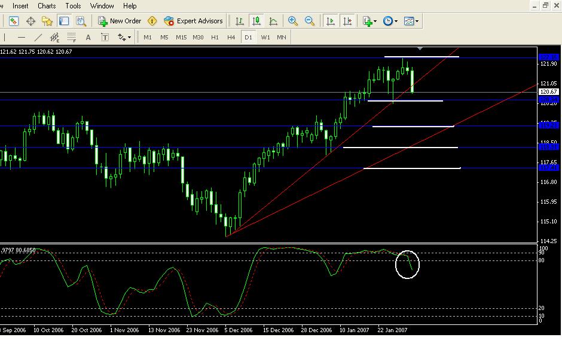Open the Market Watch panel icon
Image resolution: width=562 pixels, height=362 pixels.
(x=14, y=21)
